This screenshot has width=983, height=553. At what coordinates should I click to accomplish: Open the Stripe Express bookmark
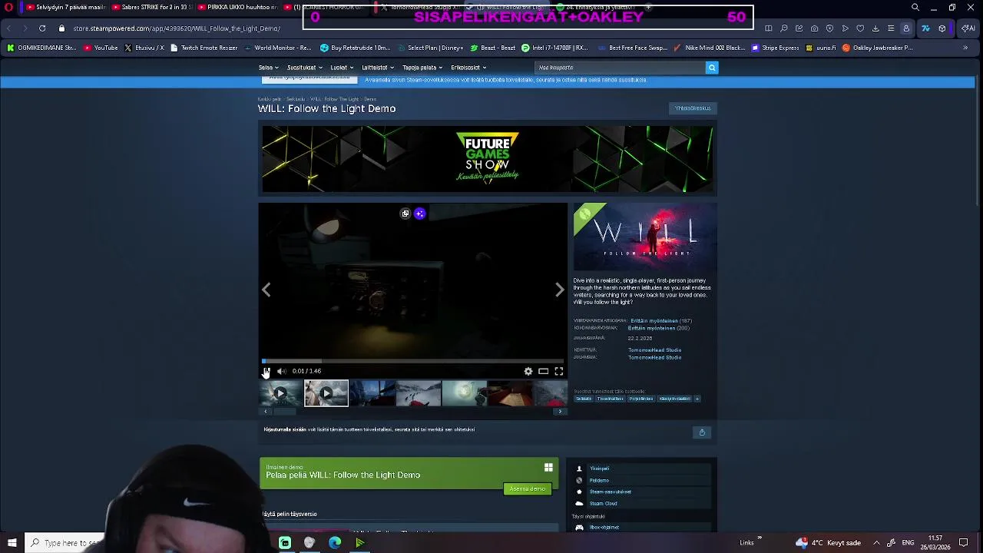776,48
